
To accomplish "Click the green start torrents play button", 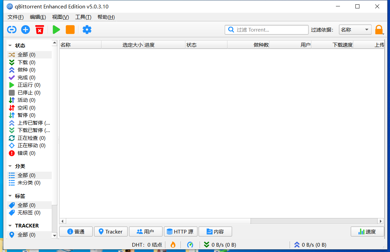I will point(56,30).
